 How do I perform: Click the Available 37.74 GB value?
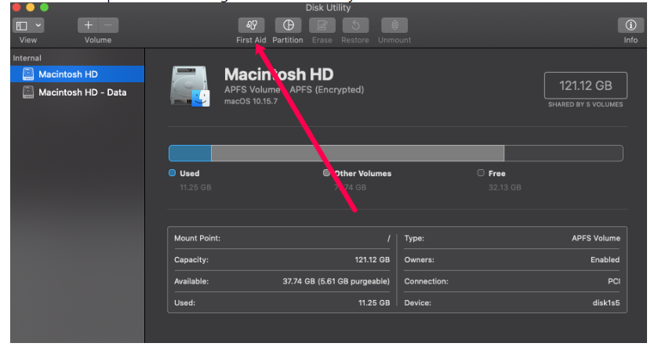pos(336,281)
